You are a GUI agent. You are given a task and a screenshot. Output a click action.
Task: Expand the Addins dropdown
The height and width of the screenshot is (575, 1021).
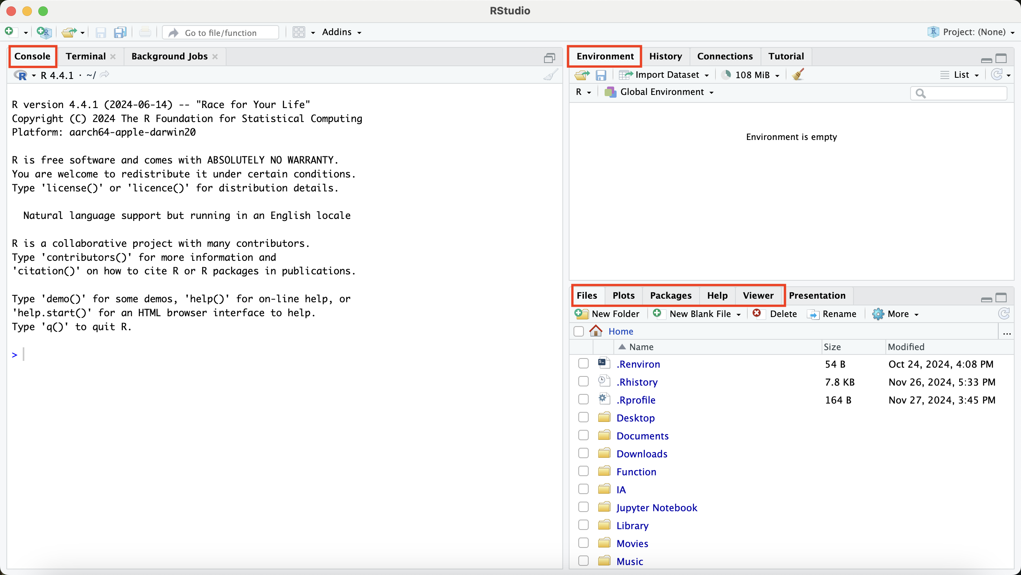(x=342, y=32)
